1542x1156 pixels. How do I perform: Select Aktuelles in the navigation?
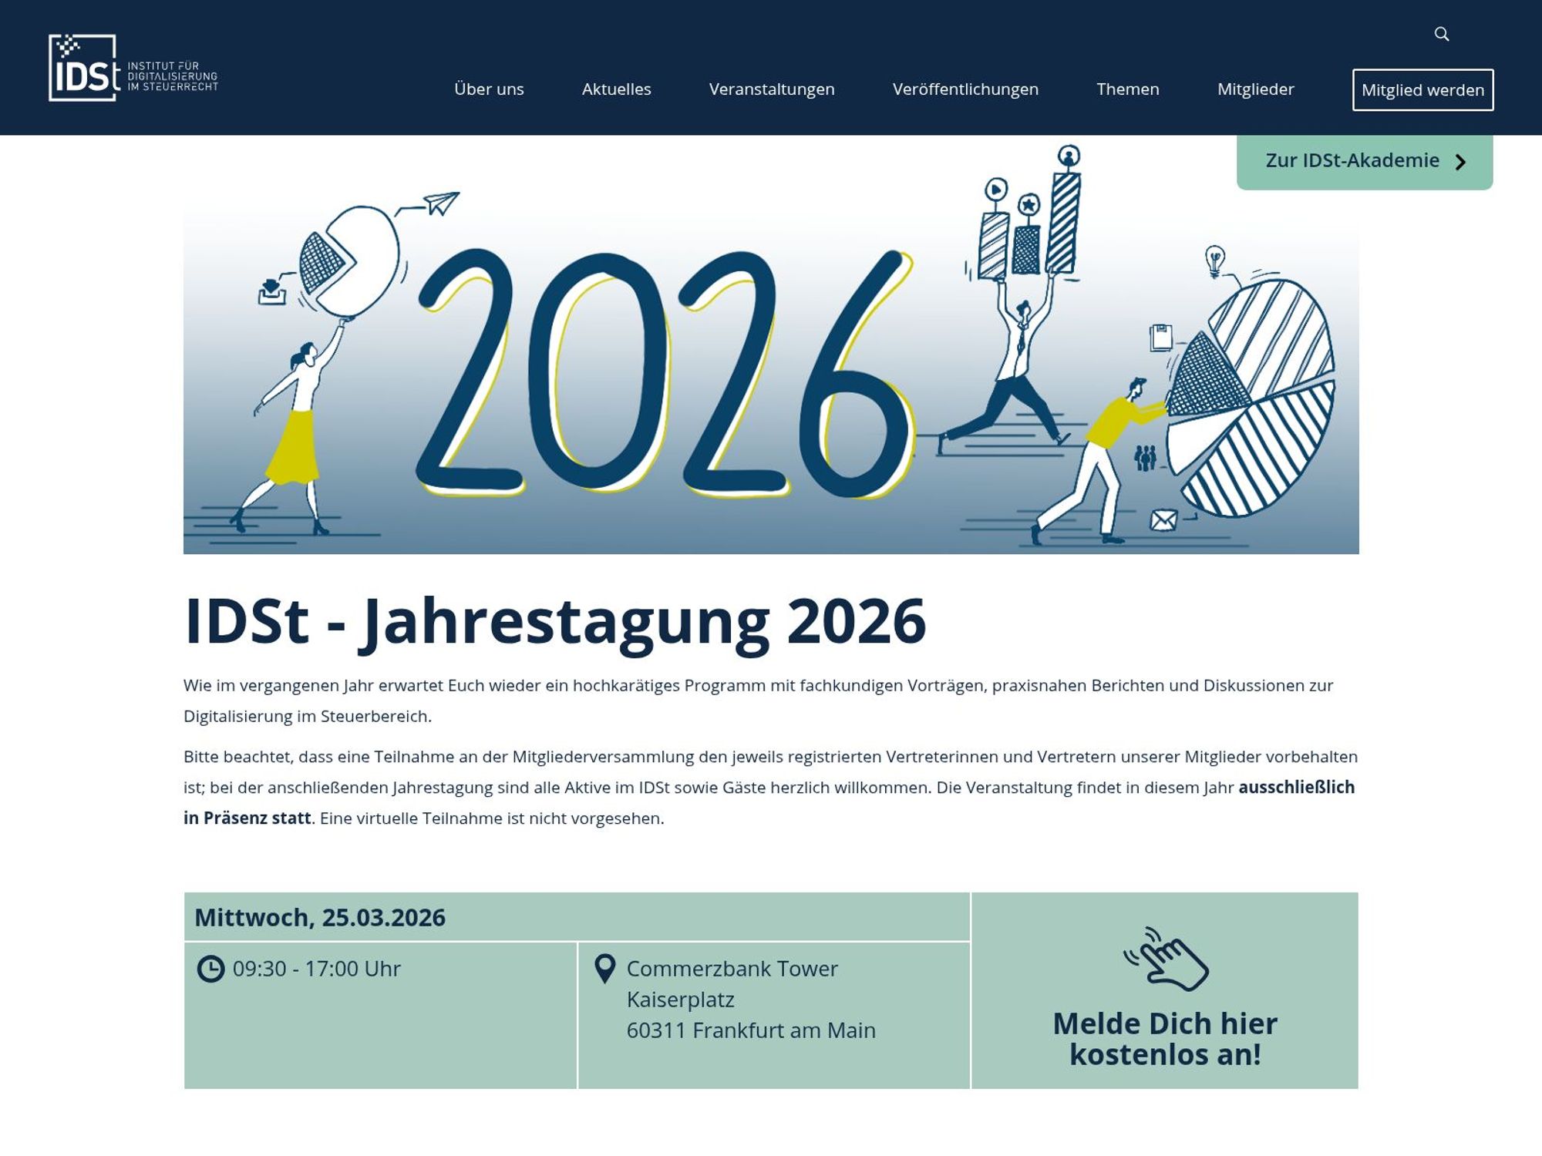pyautogui.click(x=616, y=89)
